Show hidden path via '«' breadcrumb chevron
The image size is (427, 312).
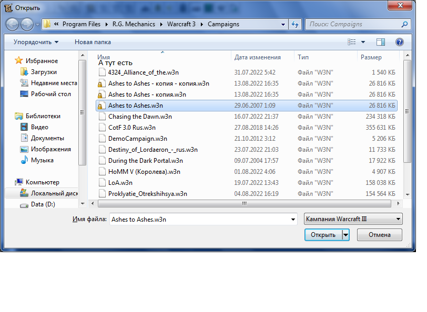(x=56, y=24)
